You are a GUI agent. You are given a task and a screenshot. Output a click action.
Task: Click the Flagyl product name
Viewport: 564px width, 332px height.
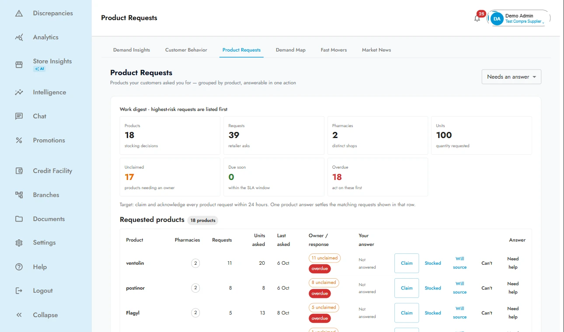[133, 313]
